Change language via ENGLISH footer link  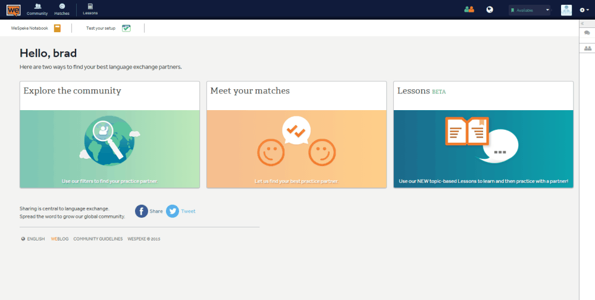pos(36,239)
